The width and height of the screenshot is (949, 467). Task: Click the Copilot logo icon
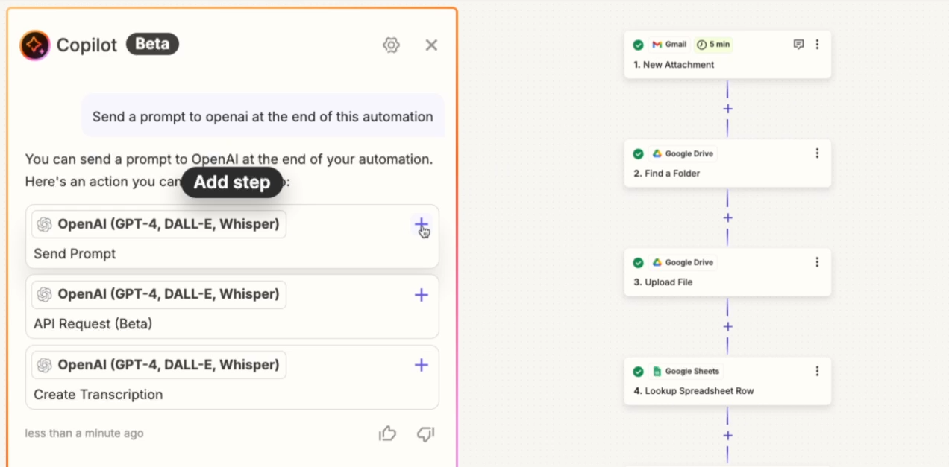coord(35,45)
